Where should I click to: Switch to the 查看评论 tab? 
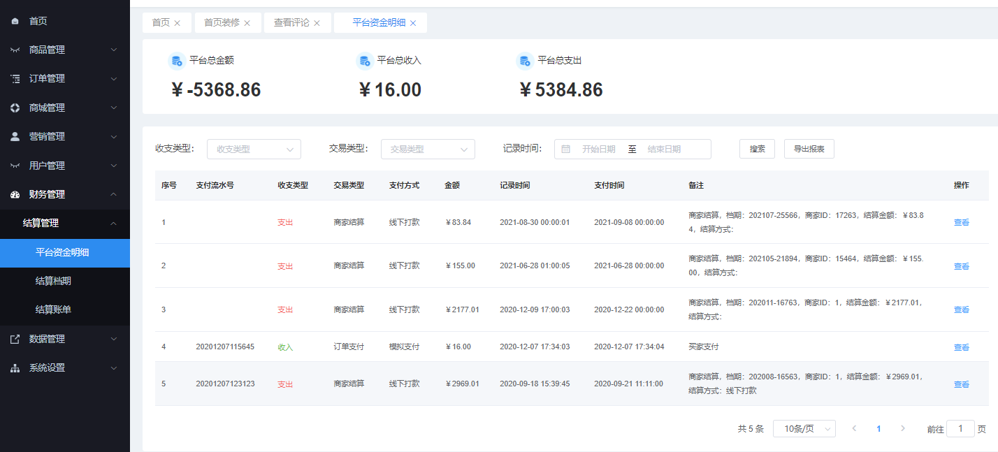(291, 22)
